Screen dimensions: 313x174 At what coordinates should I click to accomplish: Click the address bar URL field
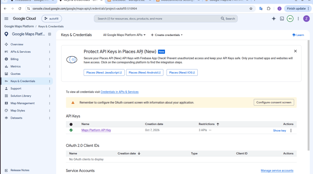140,9
